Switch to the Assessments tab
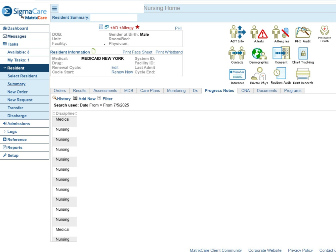This screenshot has height=252, width=336. click(105, 91)
